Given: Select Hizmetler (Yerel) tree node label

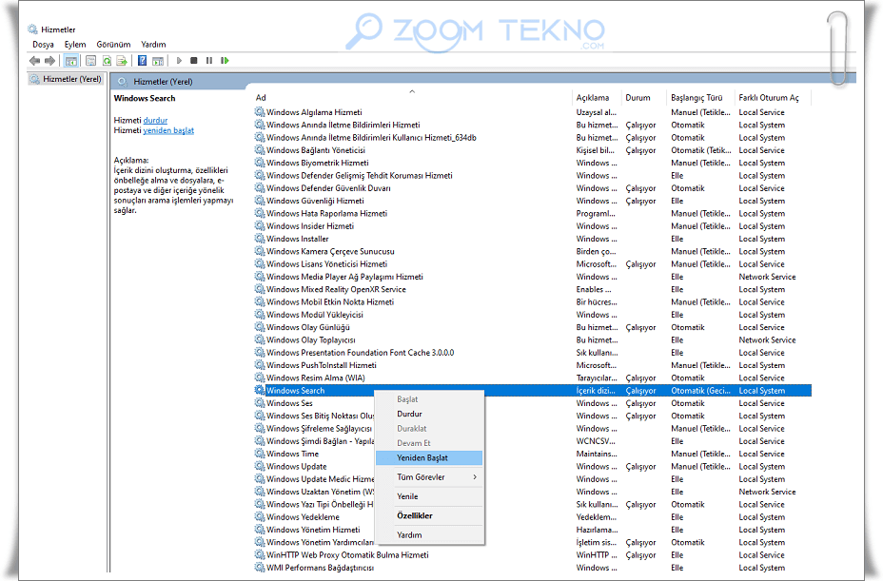Looking at the screenshot, I should tap(72, 79).
